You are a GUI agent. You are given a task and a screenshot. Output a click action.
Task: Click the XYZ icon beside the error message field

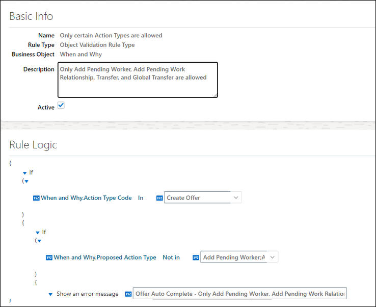(128, 294)
